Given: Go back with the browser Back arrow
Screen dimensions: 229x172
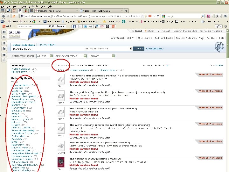Looking at the screenshot, I should [x=3, y=16].
